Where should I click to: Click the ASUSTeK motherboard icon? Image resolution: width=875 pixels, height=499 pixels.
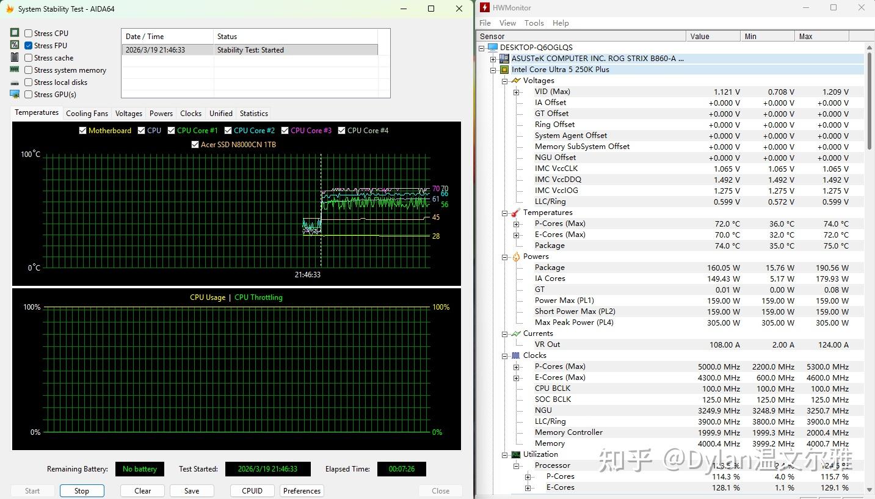click(x=504, y=59)
